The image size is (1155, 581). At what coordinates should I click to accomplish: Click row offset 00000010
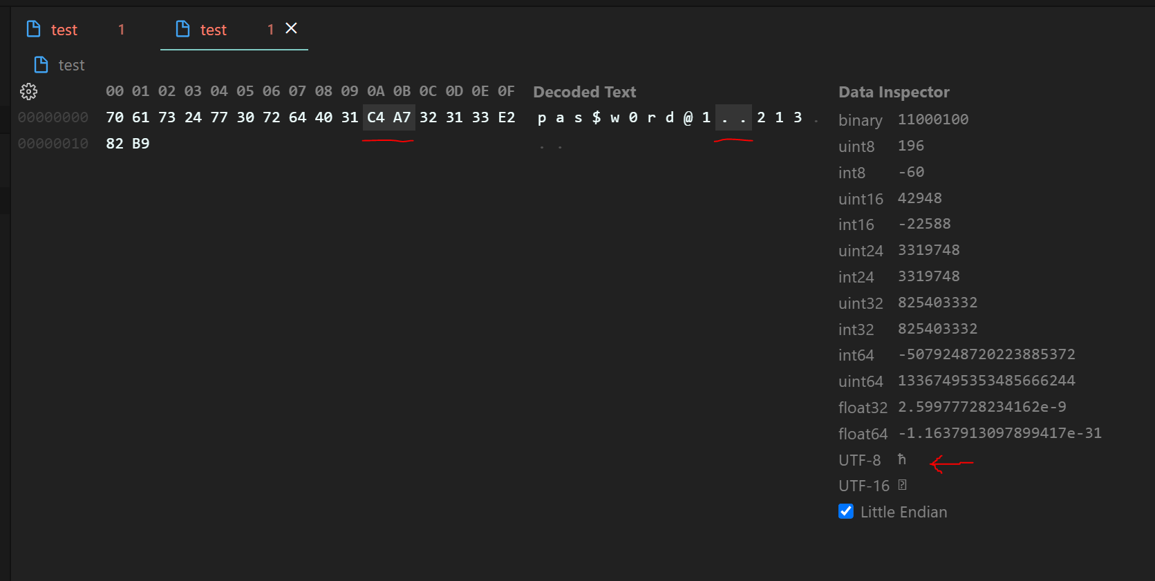[x=53, y=144]
